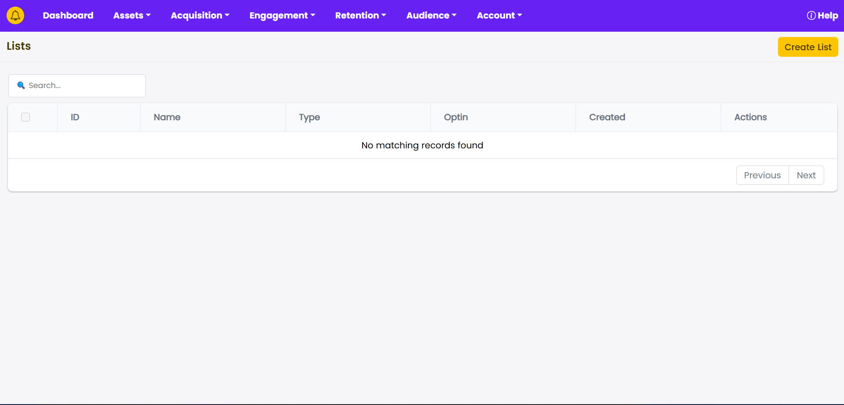Toggle the select-all checkbox in table header
Screen dimensions: 844x405
click(x=26, y=117)
